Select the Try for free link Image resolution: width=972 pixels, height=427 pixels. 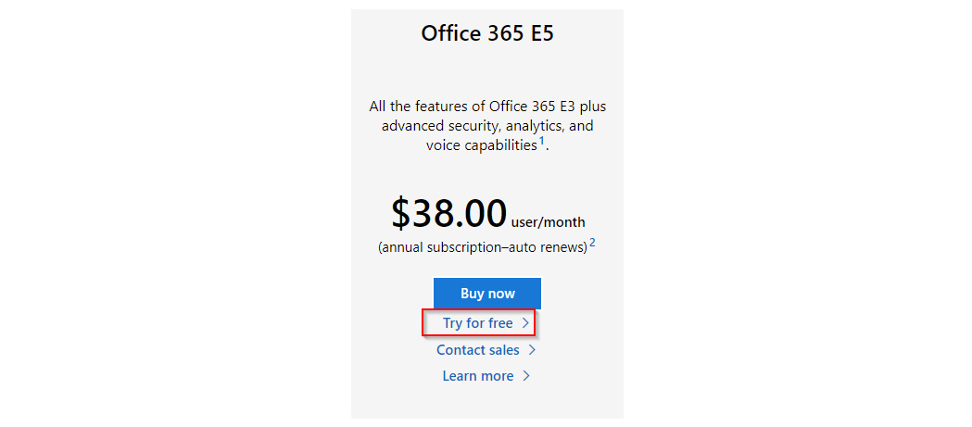tap(478, 323)
